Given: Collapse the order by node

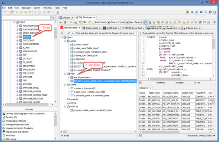Looking at the screenshot, I should click(x=65, y=106).
